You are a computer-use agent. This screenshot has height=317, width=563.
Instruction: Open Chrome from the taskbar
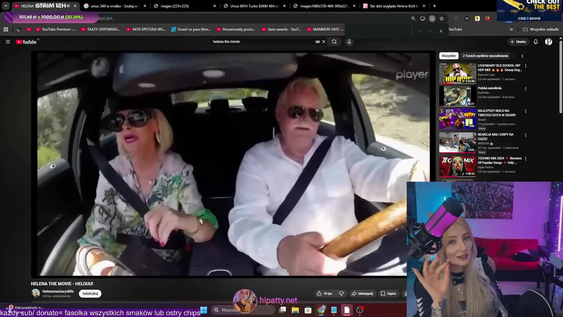[321, 310]
